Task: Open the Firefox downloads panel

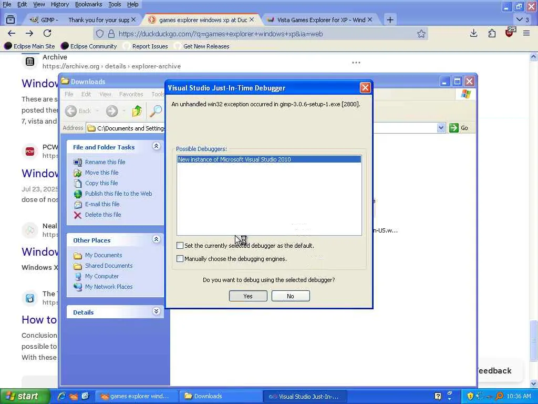Action: point(473,33)
